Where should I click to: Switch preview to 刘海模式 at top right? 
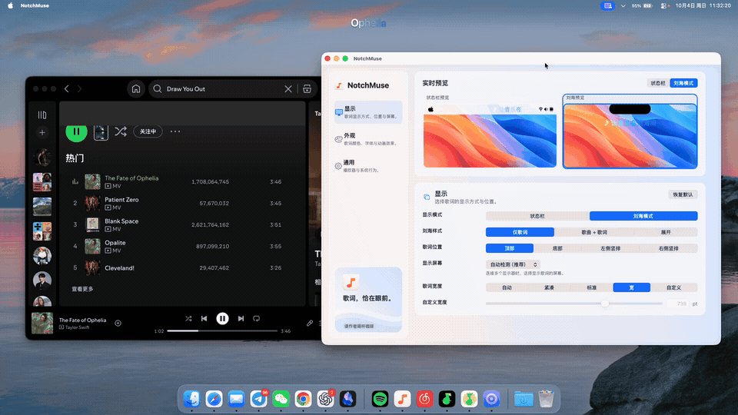point(683,83)
